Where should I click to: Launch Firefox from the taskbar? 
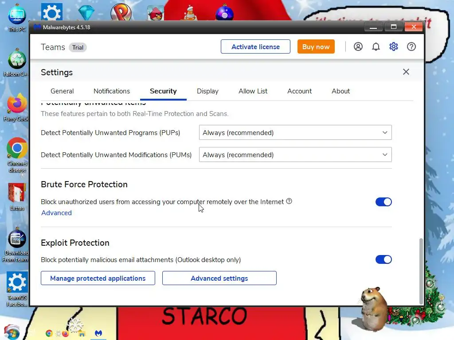[x=65, y=334]
